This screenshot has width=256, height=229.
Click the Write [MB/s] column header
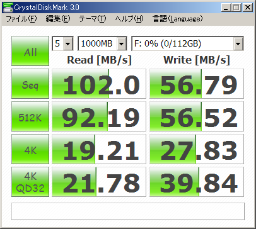197,60
